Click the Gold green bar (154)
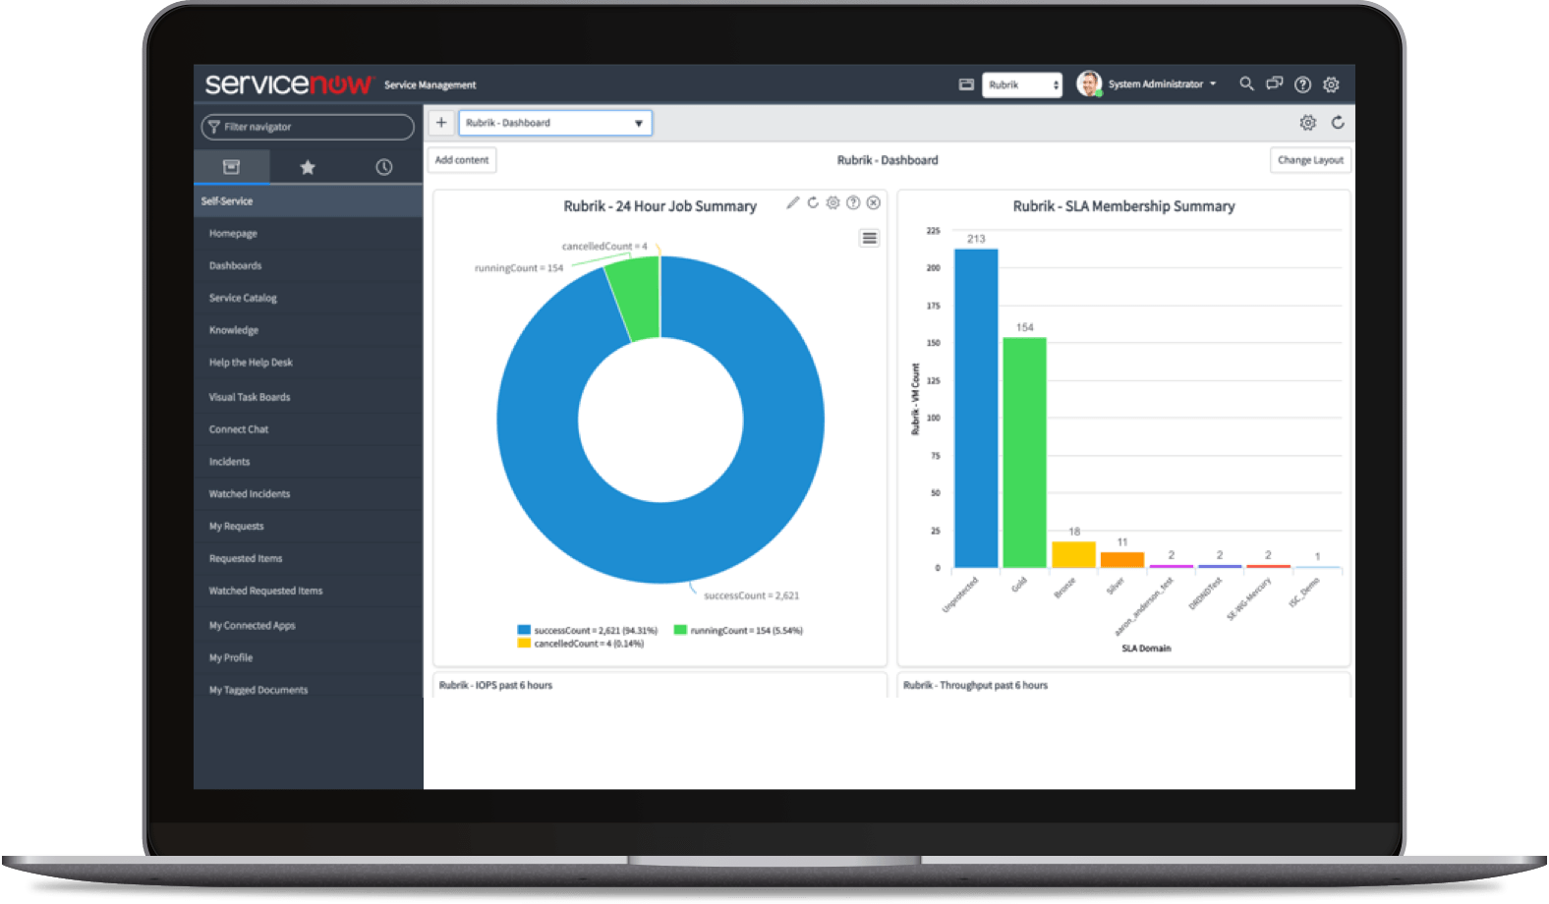 click(1024, 453)
